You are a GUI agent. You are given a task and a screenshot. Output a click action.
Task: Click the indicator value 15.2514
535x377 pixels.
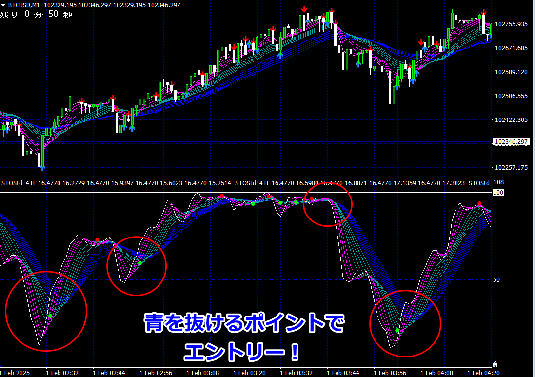point(220,183)
